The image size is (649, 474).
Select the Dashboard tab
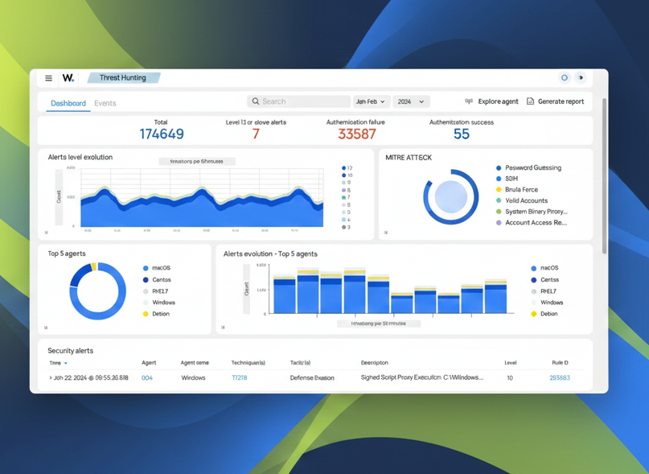(x=68, y=103)
